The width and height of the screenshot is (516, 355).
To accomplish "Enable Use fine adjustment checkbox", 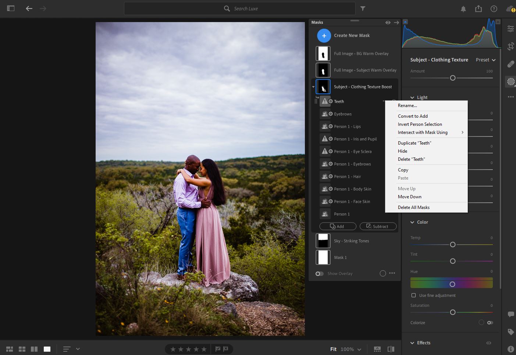I will (x=413, y=295).
